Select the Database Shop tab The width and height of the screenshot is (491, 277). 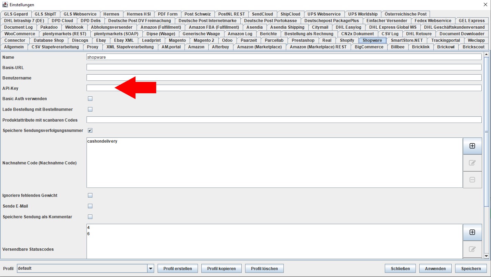(x=49, y=40)
